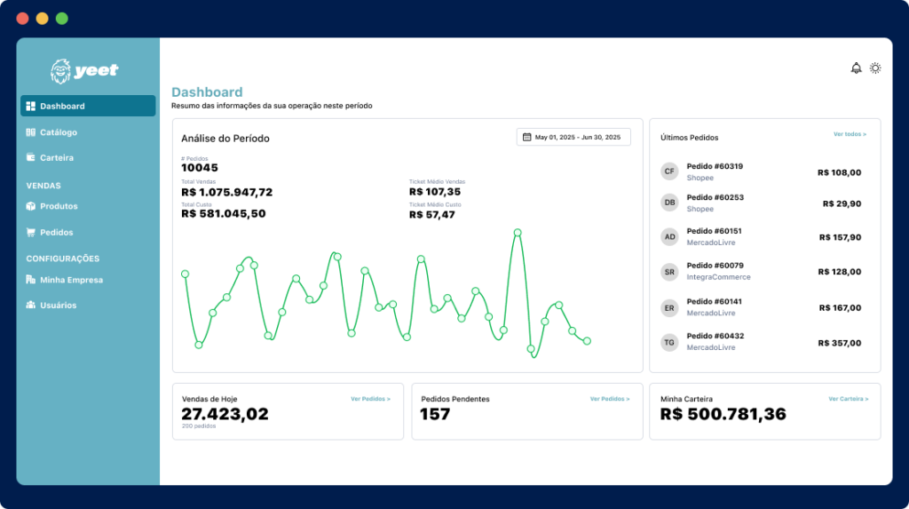Viewport: 909px width, 509px height.
Task: Click the Minha Empresa building icon
Action: point(31,280)
